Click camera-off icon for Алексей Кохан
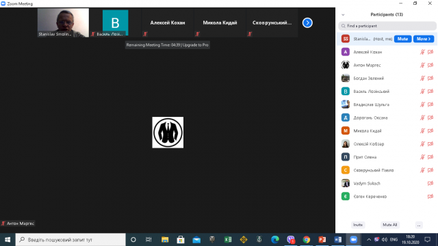This screenshot has width=438, height=246. (430, 52)
